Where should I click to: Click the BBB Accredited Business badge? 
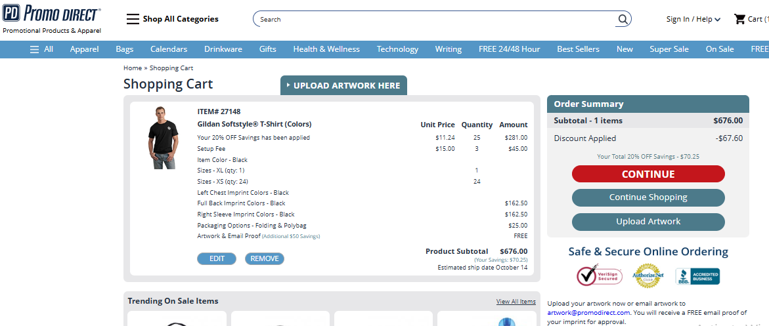point(697,276)
